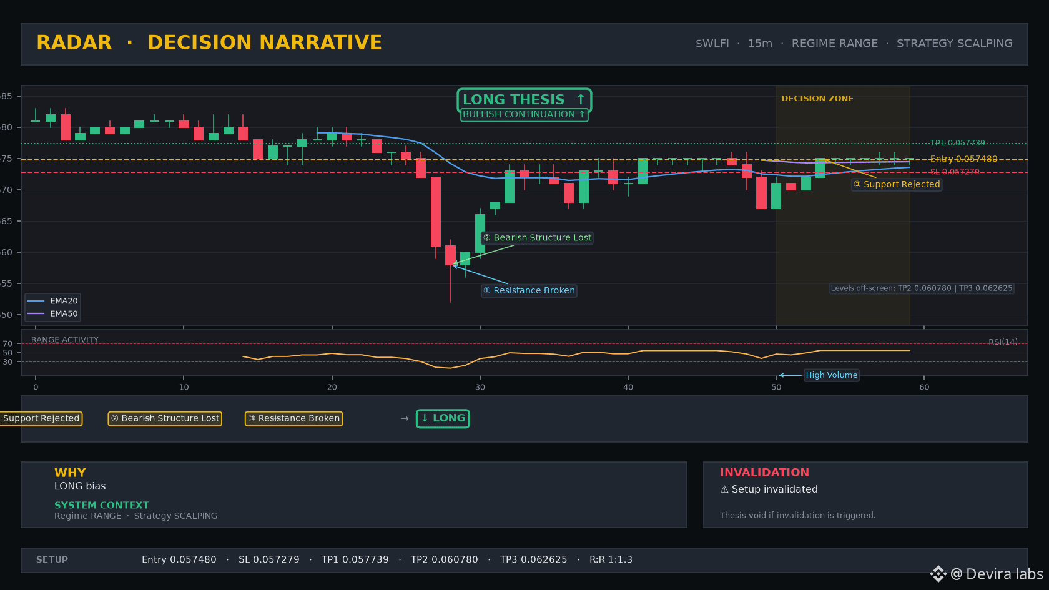The height and width of the screenshot is (590, 1049).
Task: Click the green LONG decision badge
Action: point(443,418)
